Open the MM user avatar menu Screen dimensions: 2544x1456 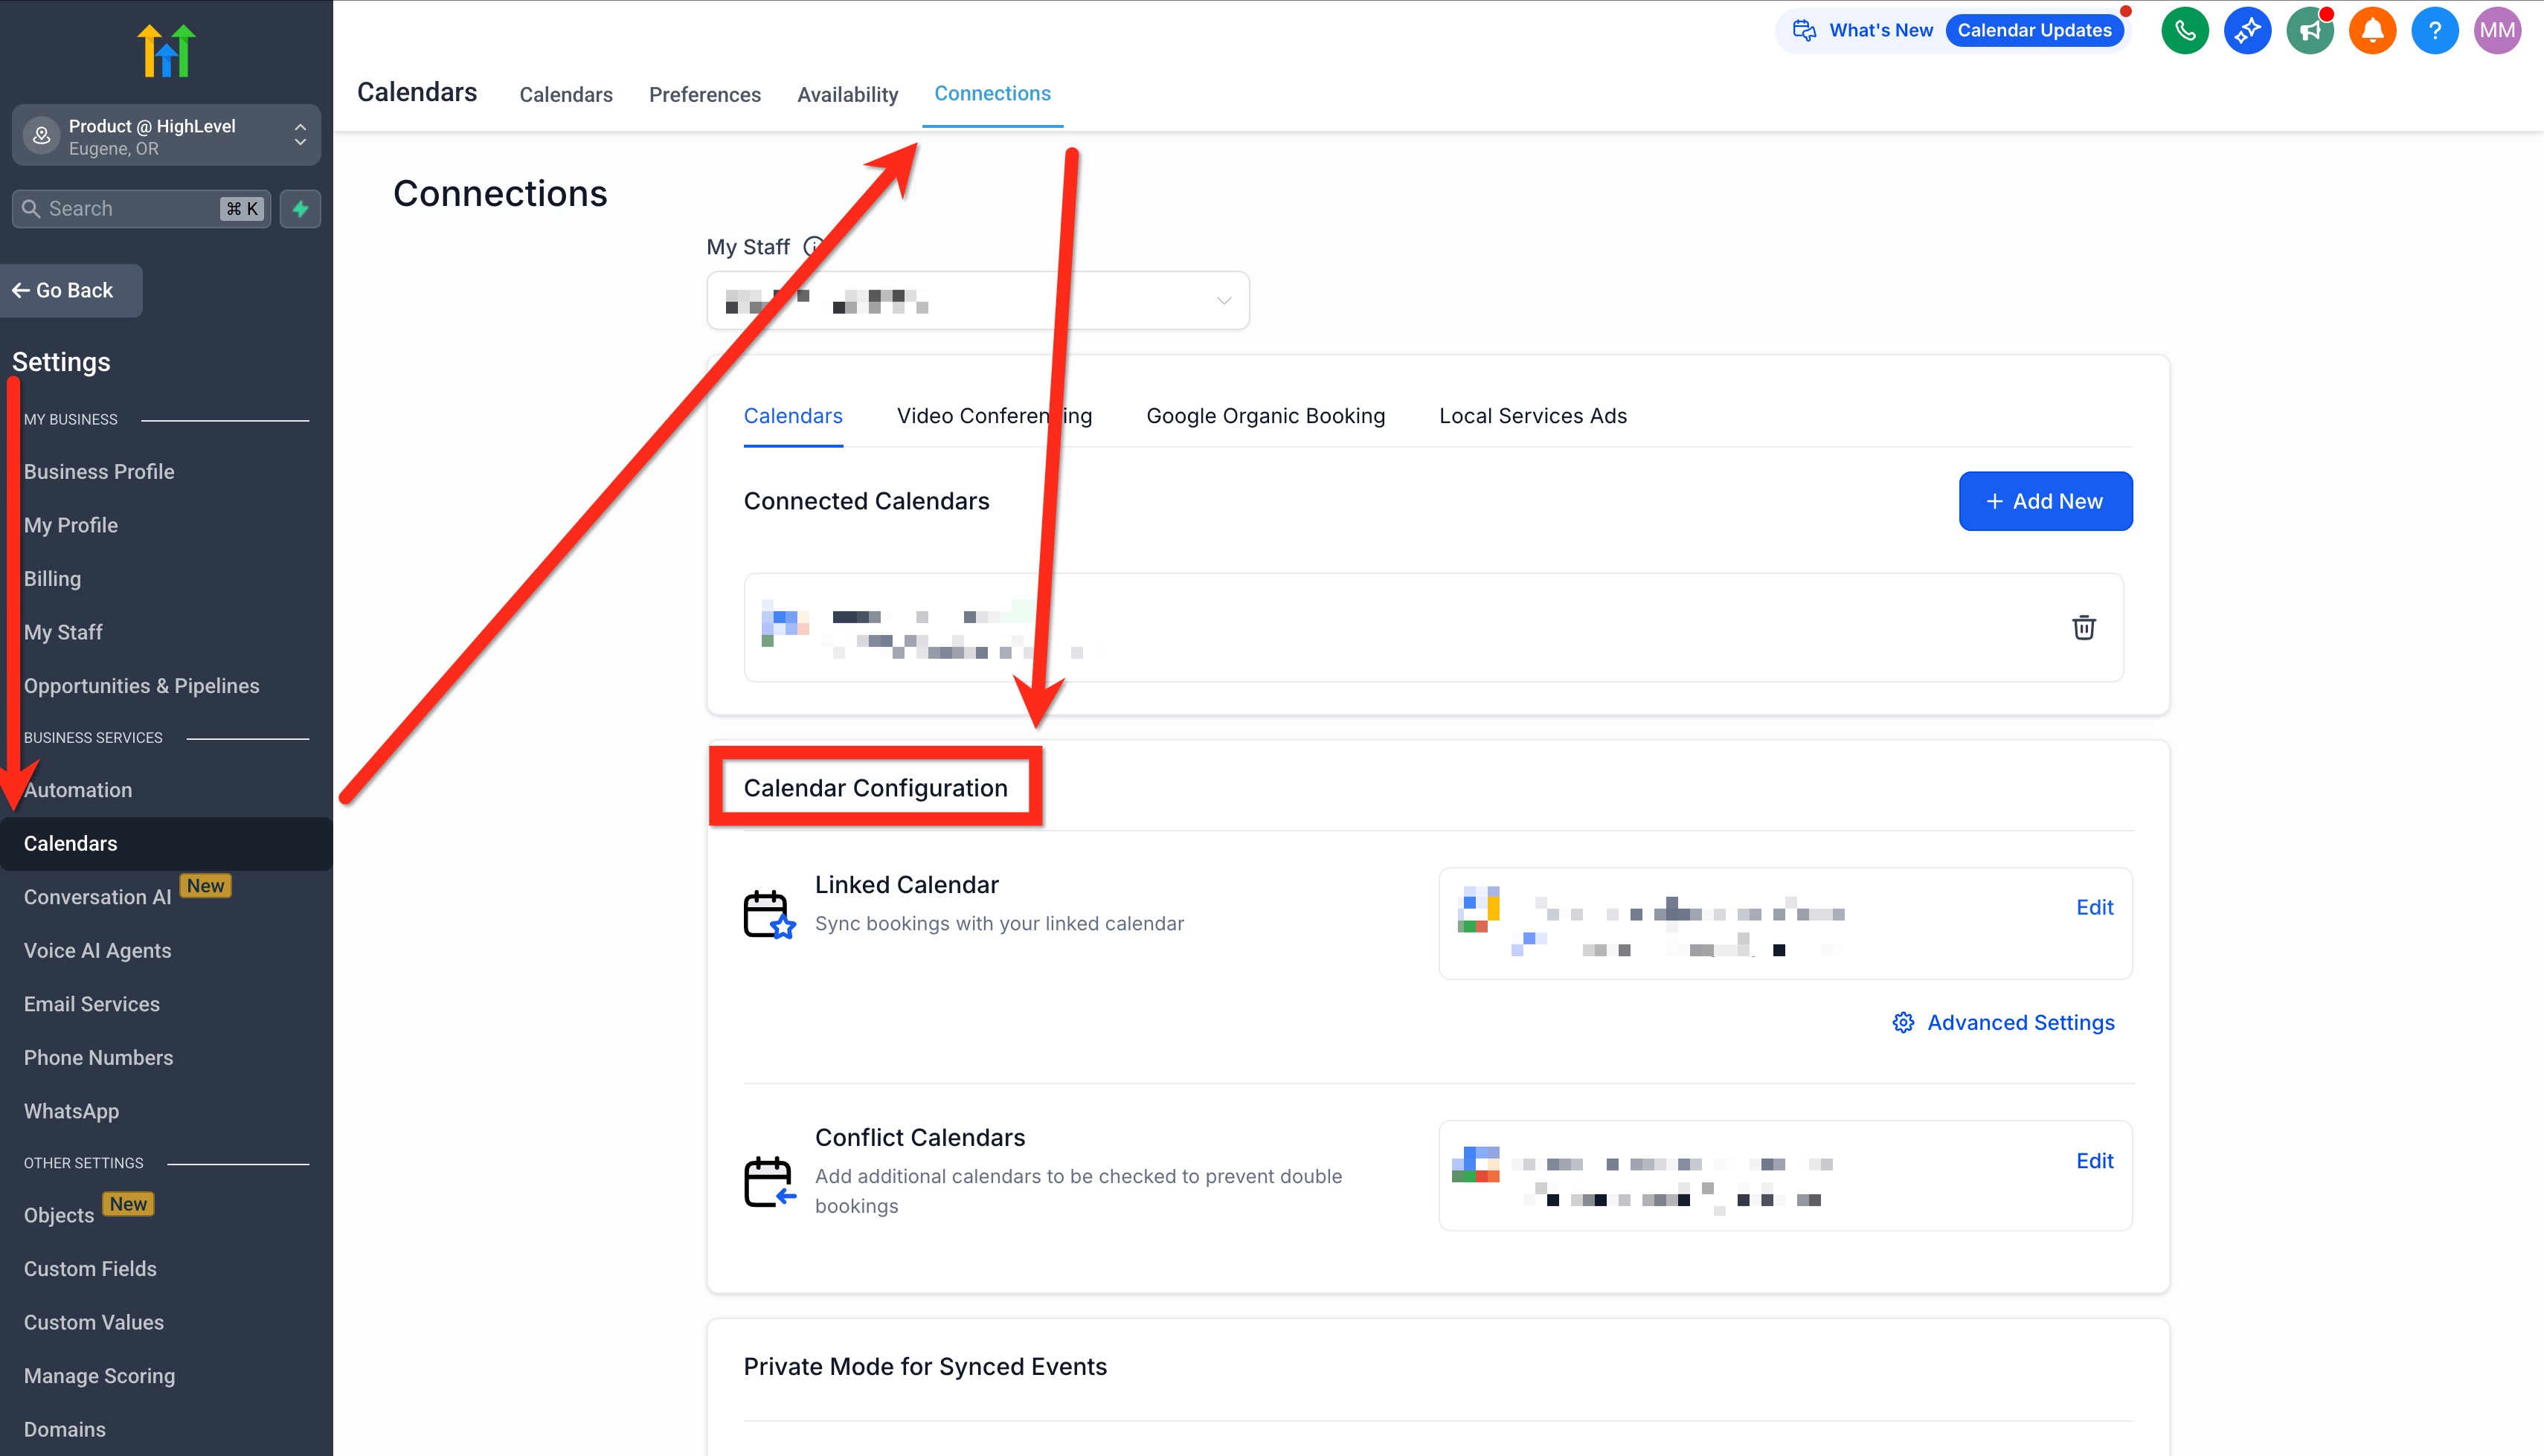(x=2497, y=30)
